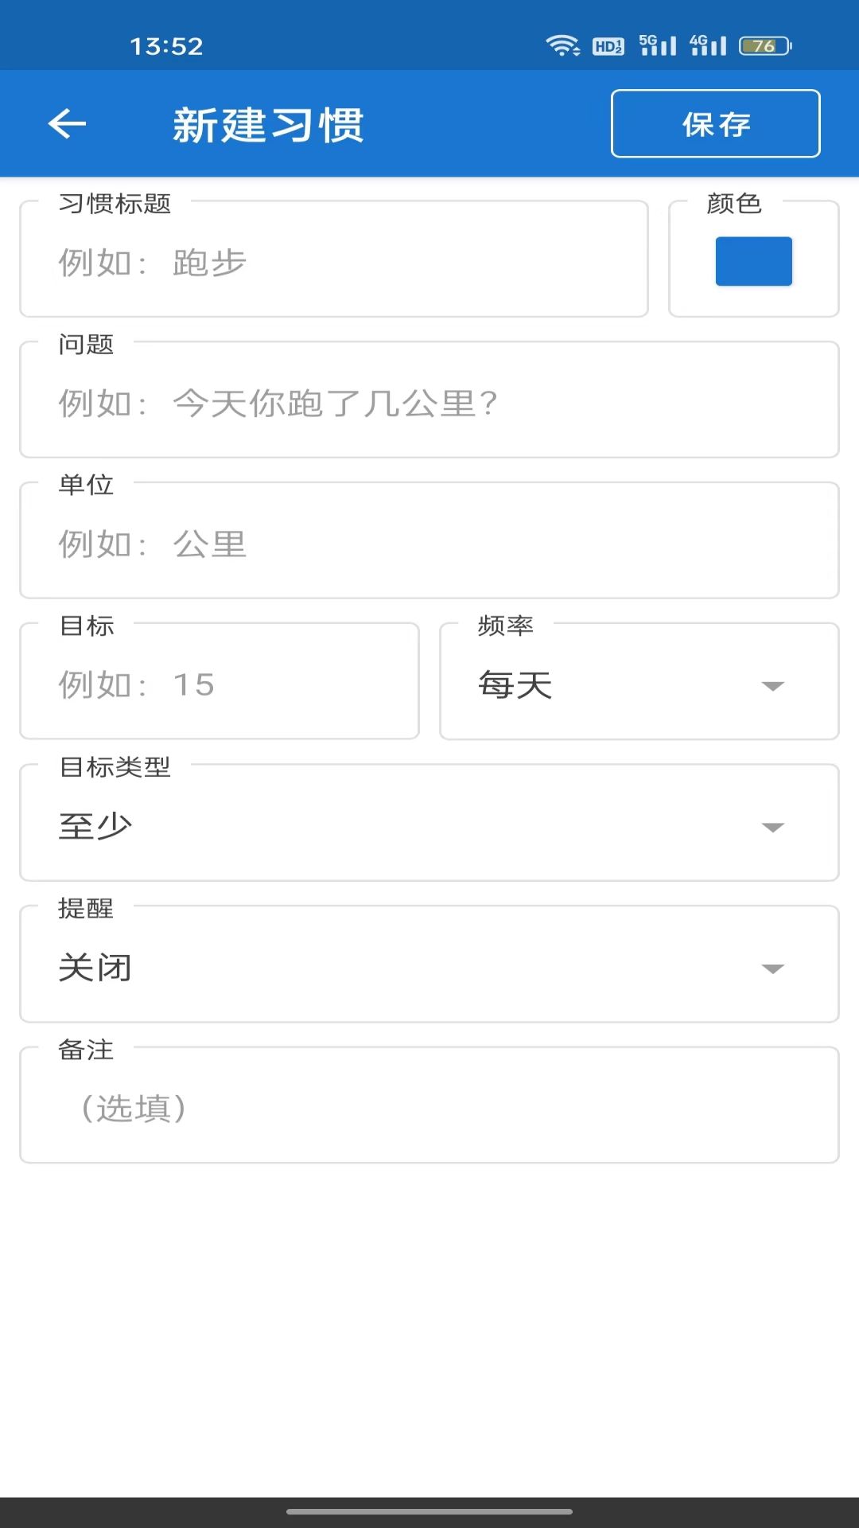859x1528 pixels.
Task: Focus the 习惯标题 title input field
Action: pos(334,263)
